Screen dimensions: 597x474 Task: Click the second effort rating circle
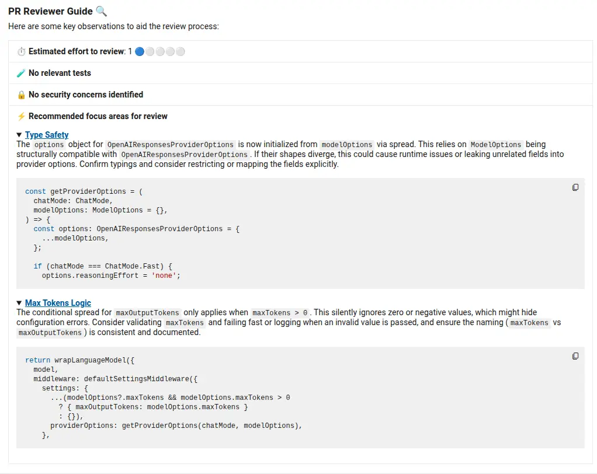tap(150, 51)
